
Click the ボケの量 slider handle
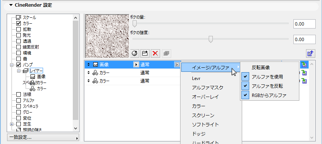click(134, 24)
